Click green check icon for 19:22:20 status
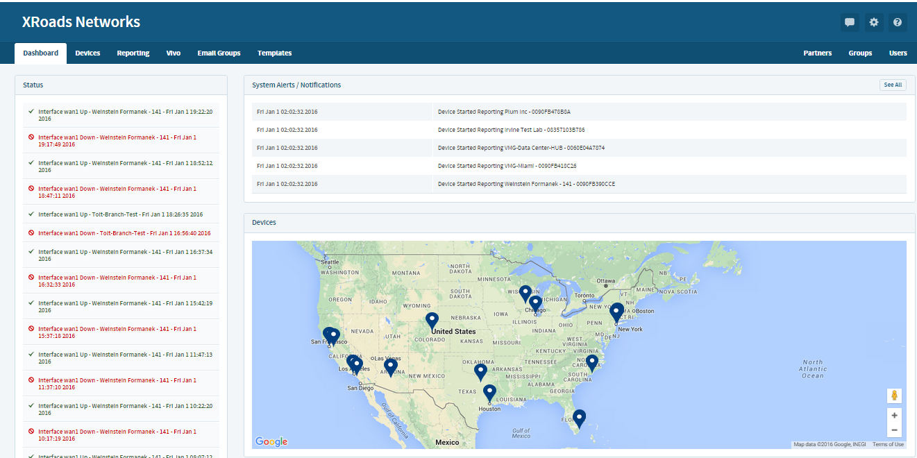Screen dimensions: 917x458 click(x=31, y=111)
